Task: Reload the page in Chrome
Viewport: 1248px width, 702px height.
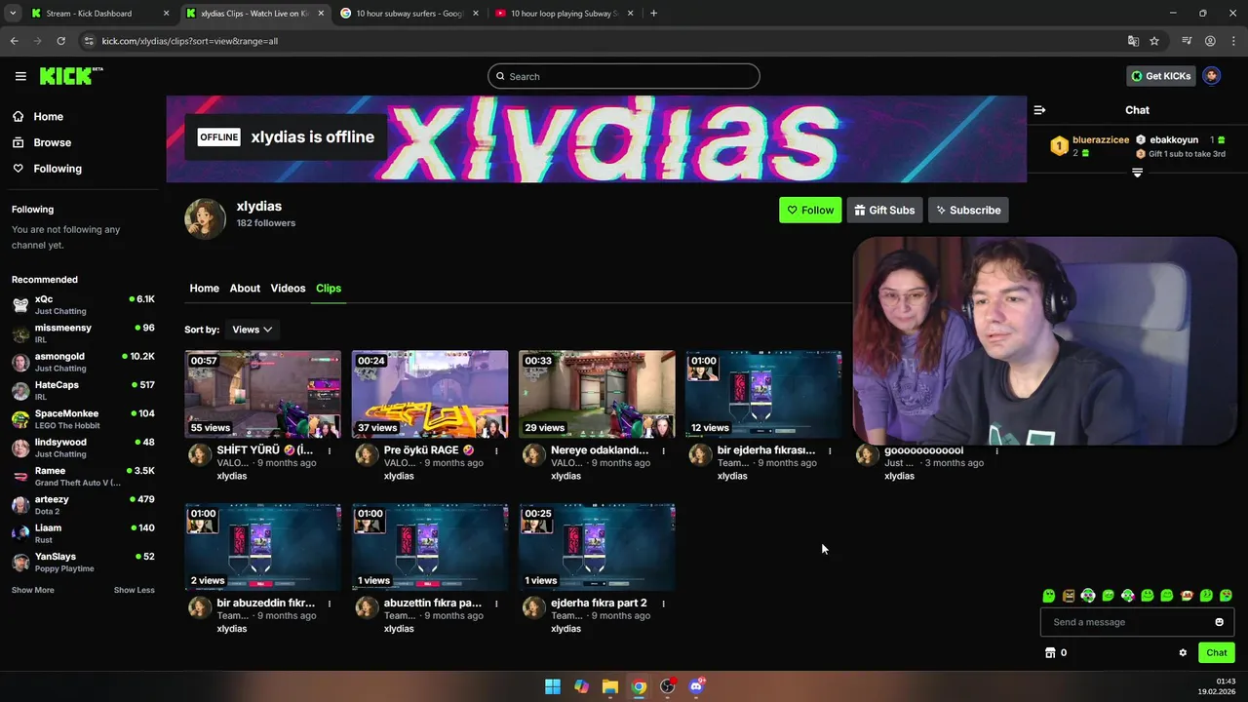Action: 60,41
